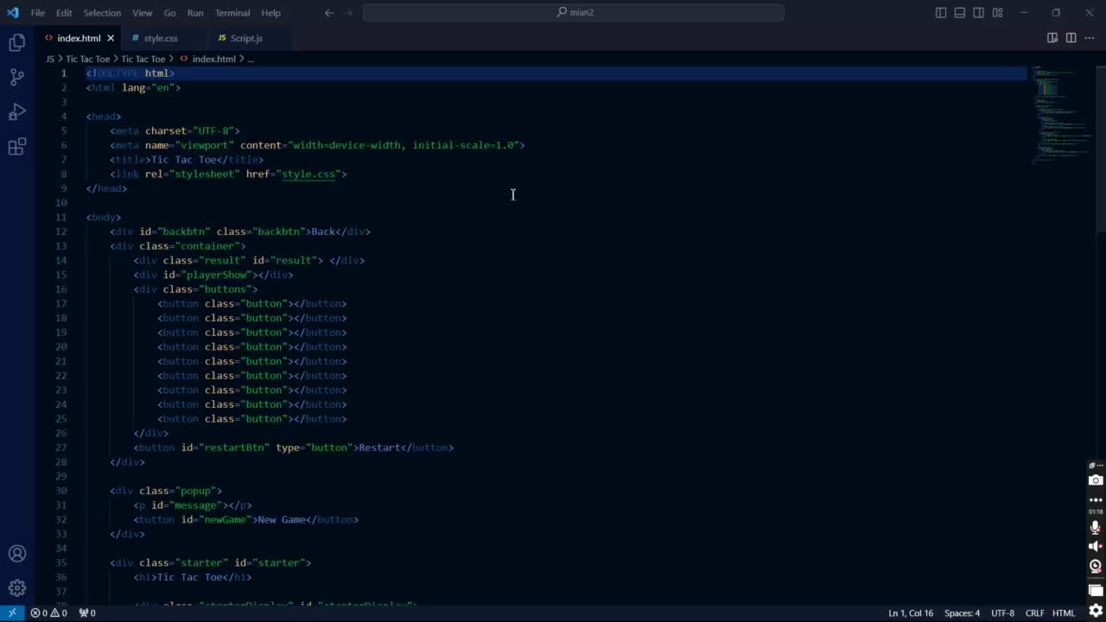Go forward with the right arrow
The width and height of the screenshot is (1106, 622).
tap(347, 13)
